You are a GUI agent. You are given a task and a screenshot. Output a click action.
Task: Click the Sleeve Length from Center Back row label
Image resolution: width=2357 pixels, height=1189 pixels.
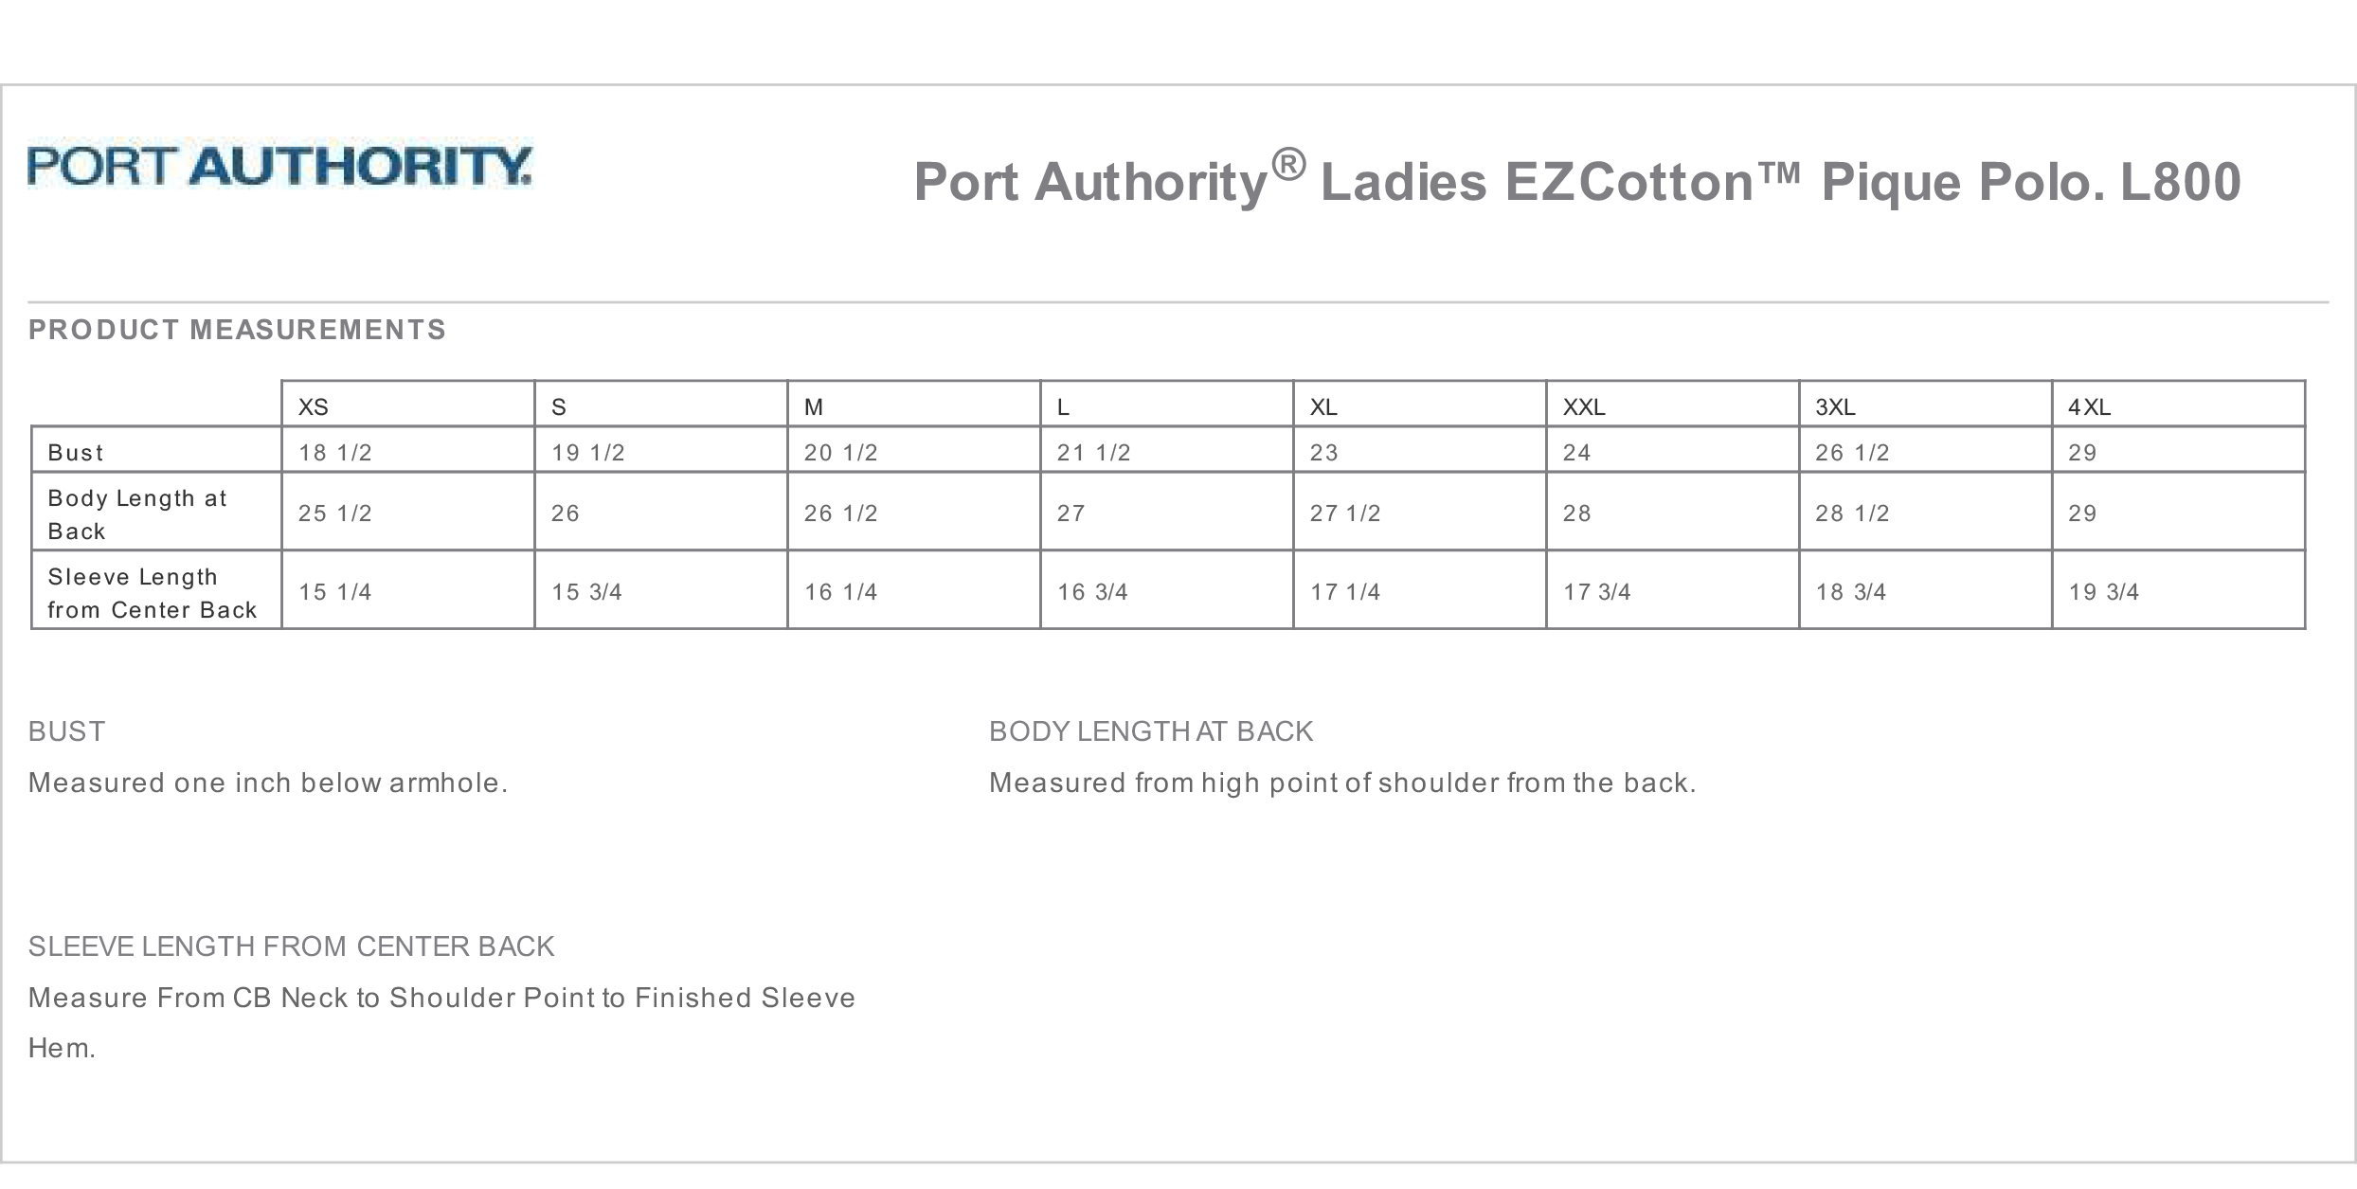pos(152,593)
